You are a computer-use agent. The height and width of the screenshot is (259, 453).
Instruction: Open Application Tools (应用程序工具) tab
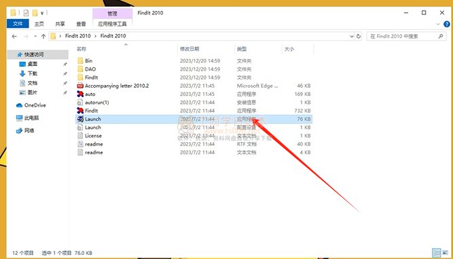(112, 24)
